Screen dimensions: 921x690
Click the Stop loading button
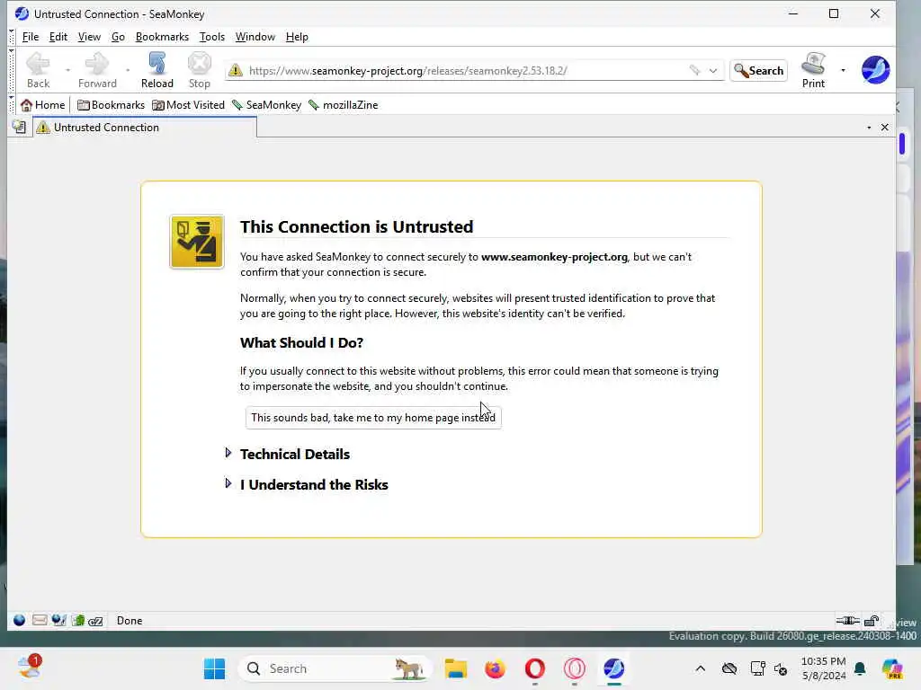(x=199, y=70)
